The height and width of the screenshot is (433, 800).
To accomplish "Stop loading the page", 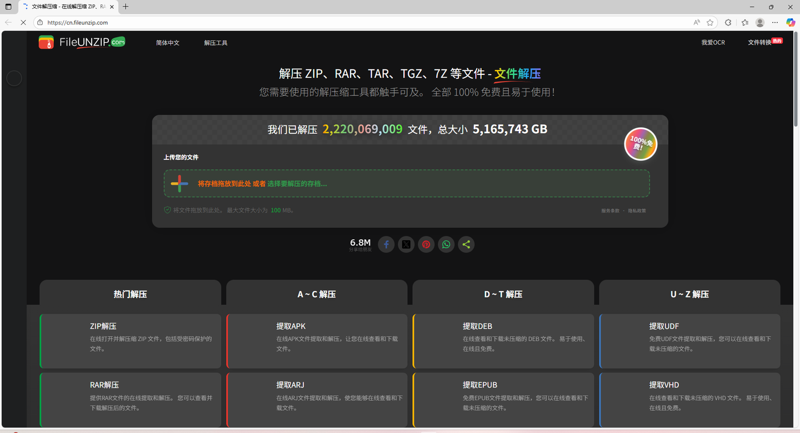I will pos(23,23).
